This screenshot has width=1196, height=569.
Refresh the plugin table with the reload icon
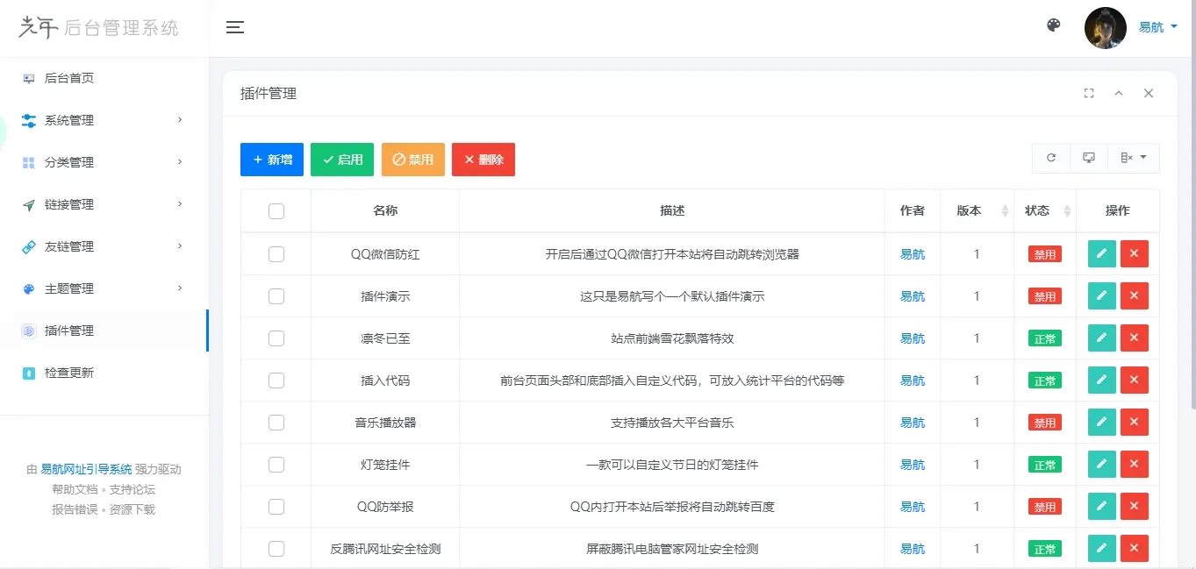(1051, 158)
